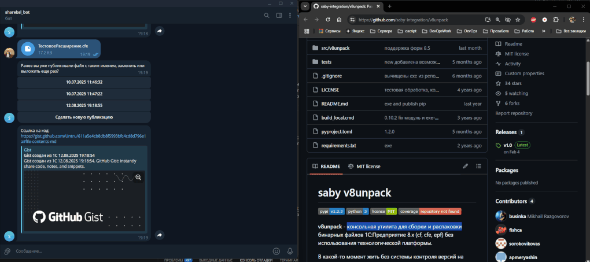This screenshot has height=262, width=590.
Task: Choose publication 10.07.2025 11:46:32
Action: click(x=84, y=82)
